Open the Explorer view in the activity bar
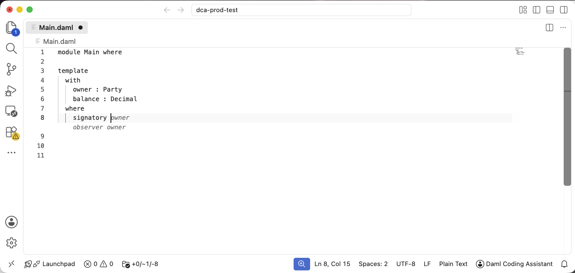The width and height of the screenshot is (575, 273). (11, 28)
